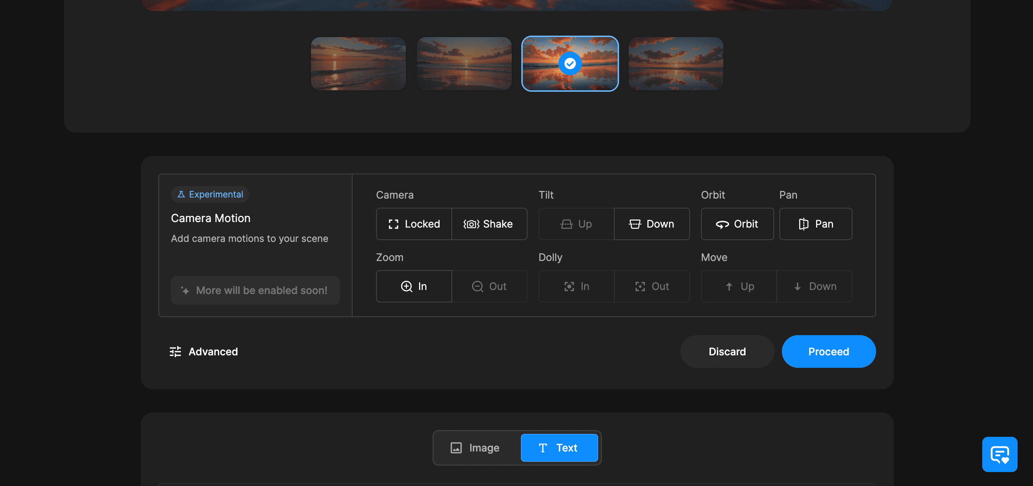Switch to the Text tab
The height and width of the screenshot is (486, 1033).
(x=559, y=447)
